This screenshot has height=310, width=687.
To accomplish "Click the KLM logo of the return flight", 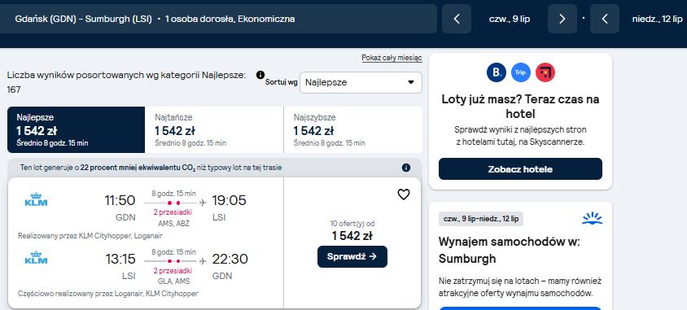I will click(x=36, y=258).
